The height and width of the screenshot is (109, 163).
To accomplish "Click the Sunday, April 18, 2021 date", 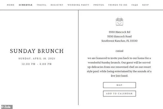I will point(37,59).
